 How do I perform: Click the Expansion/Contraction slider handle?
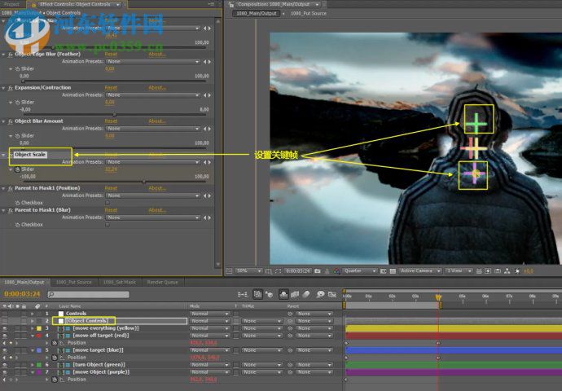tap(114, 115)
